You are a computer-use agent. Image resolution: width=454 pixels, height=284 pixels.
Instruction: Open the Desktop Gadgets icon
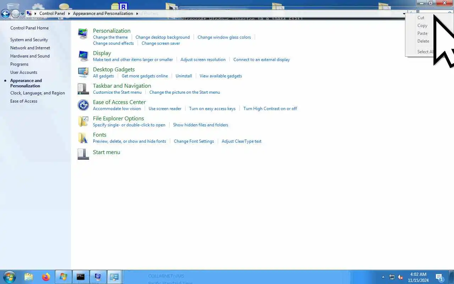click(x=83, y=72)
